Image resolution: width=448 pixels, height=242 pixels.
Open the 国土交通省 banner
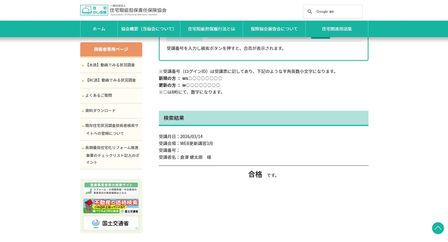click(x=111, y=223)
